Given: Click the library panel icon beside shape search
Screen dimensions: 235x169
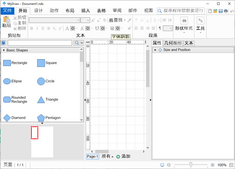Looking at the screenshot, I should 4,43.
